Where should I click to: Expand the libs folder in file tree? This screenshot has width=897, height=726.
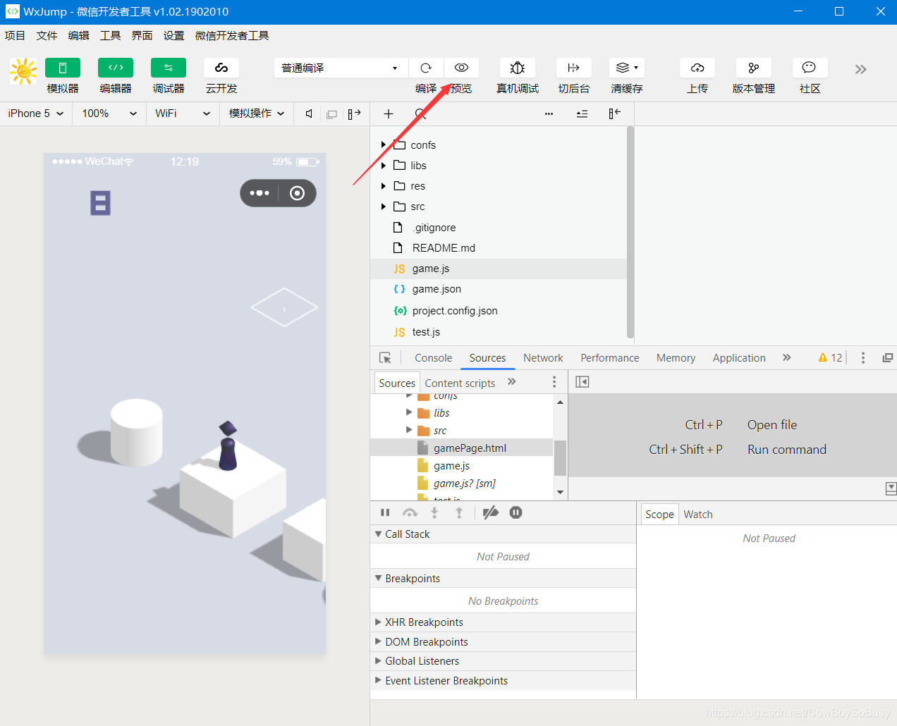pos(384,165)
